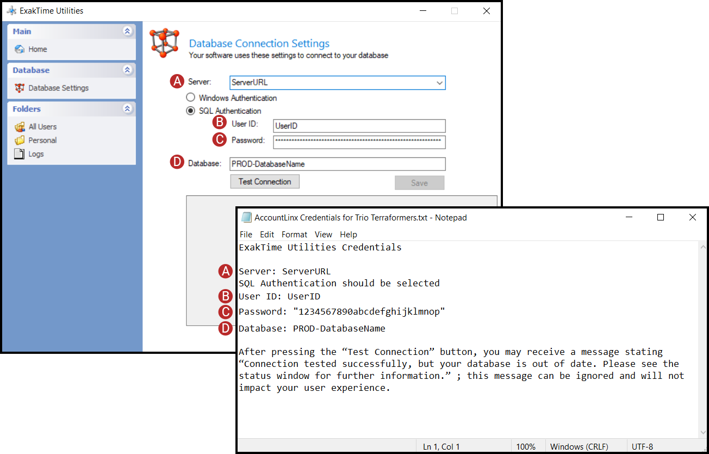Select Windows Authentication option

coord(190,98)
